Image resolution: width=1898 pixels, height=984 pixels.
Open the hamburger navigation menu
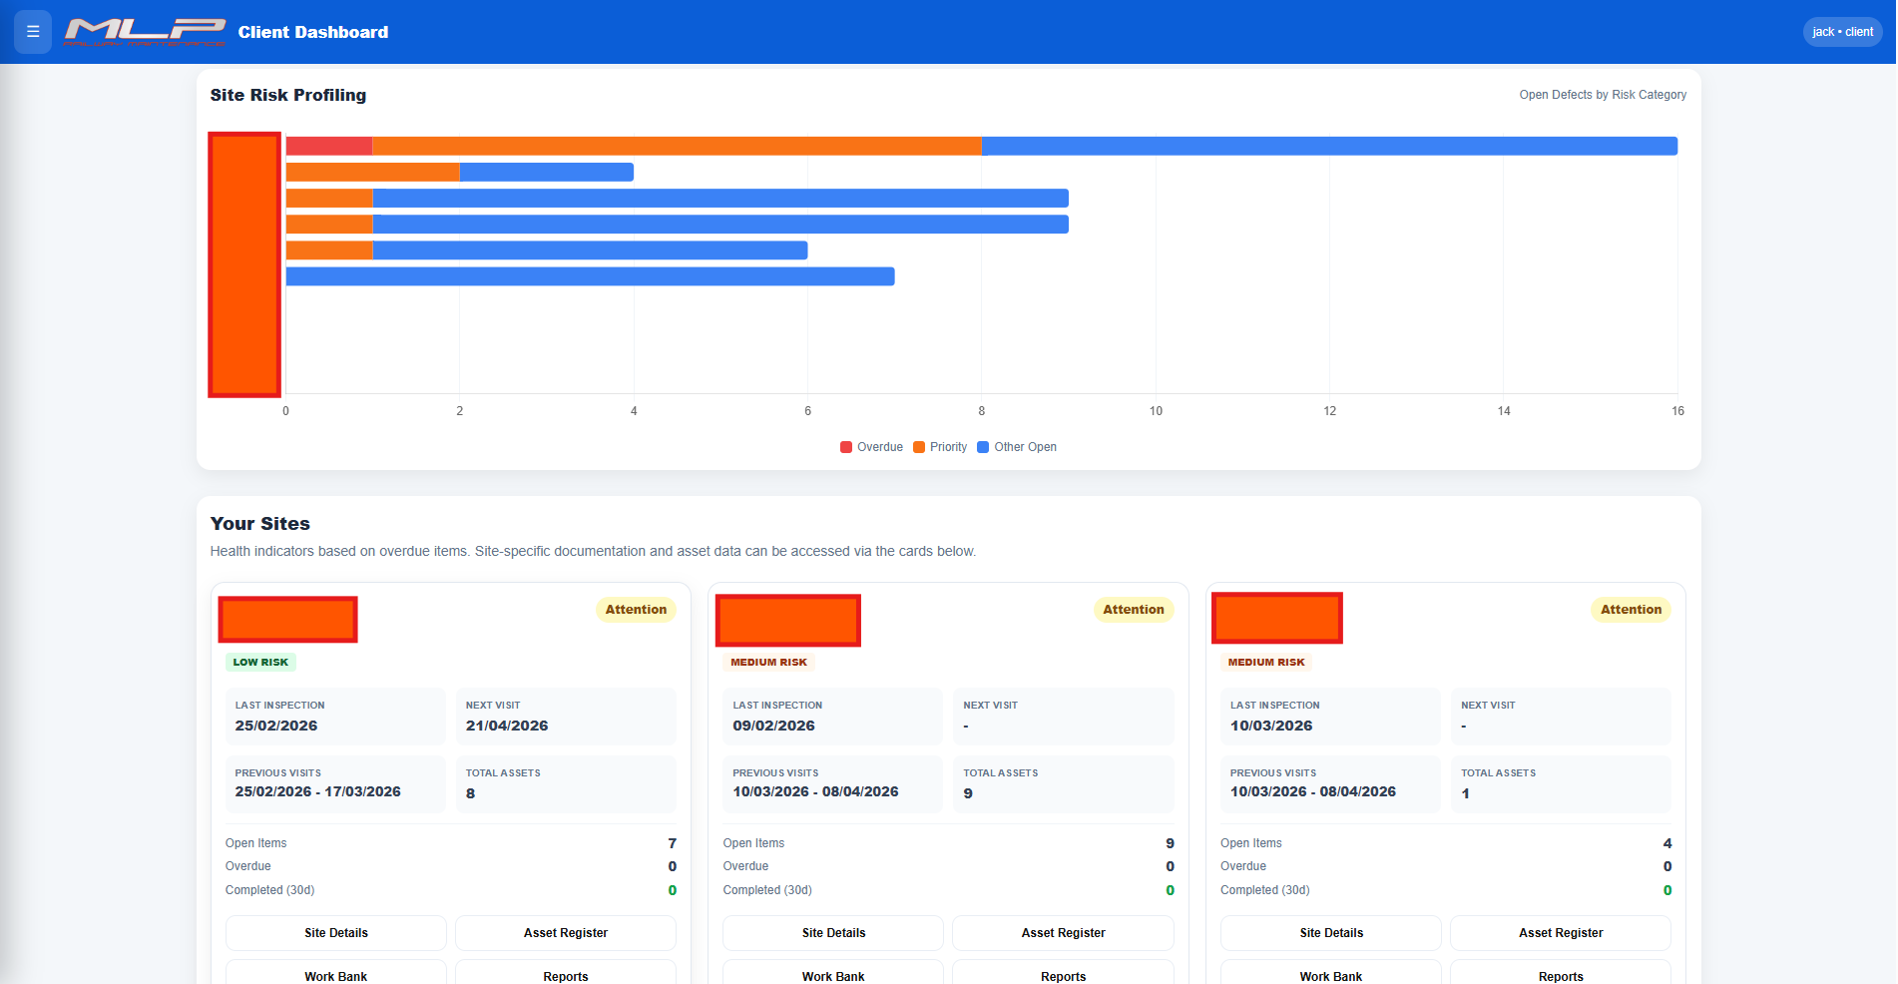tap(32, 31)
